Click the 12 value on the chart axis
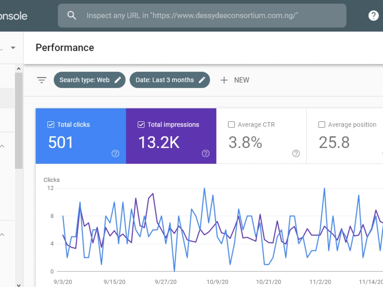383x287 pixels. click(50, 188)
